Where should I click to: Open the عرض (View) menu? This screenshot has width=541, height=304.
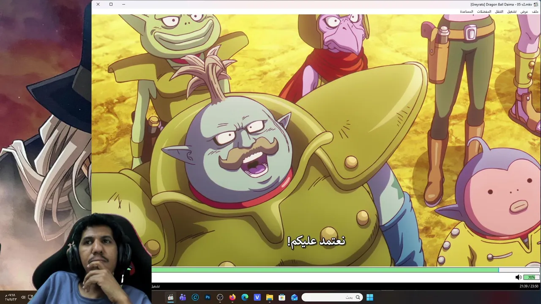tap(524, 11)
